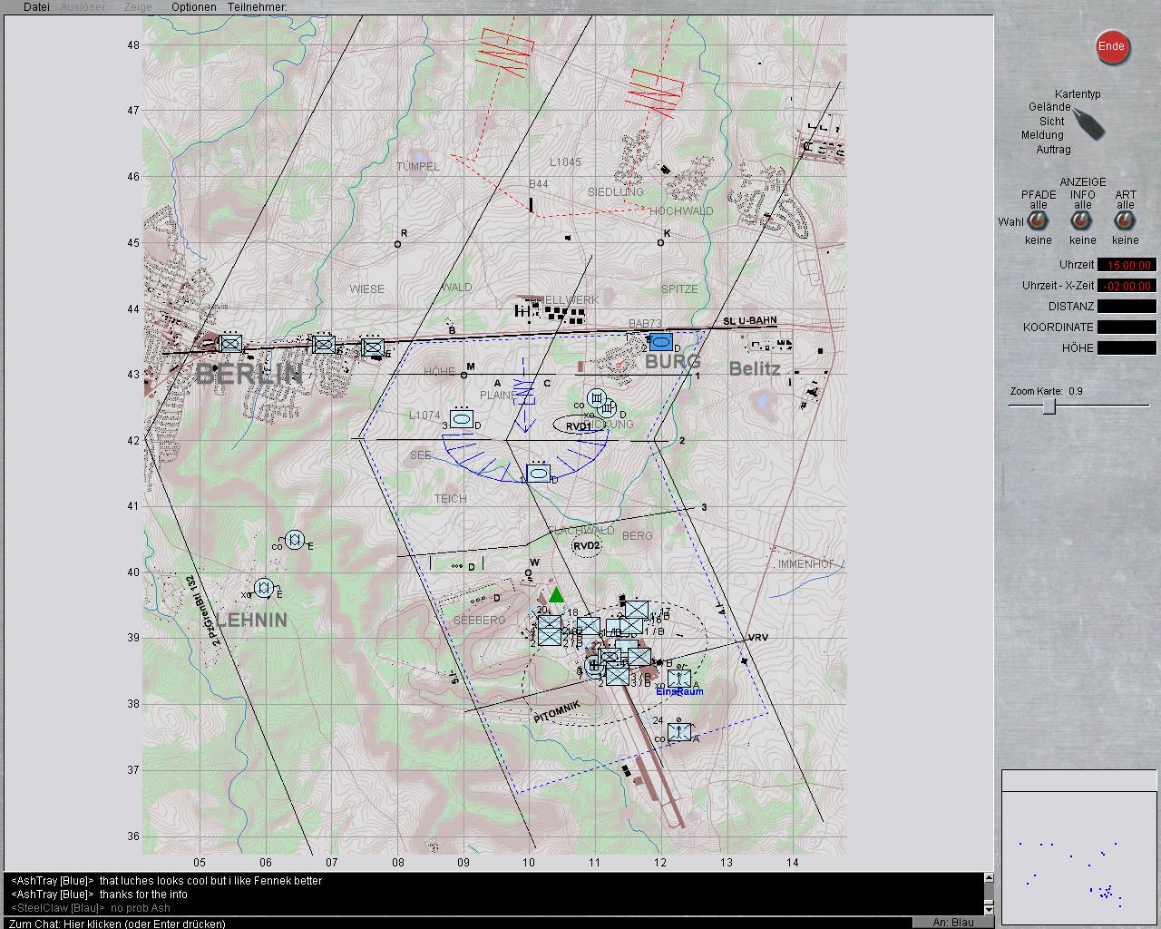Select infantry unit labeled 18

coord(588,626)
